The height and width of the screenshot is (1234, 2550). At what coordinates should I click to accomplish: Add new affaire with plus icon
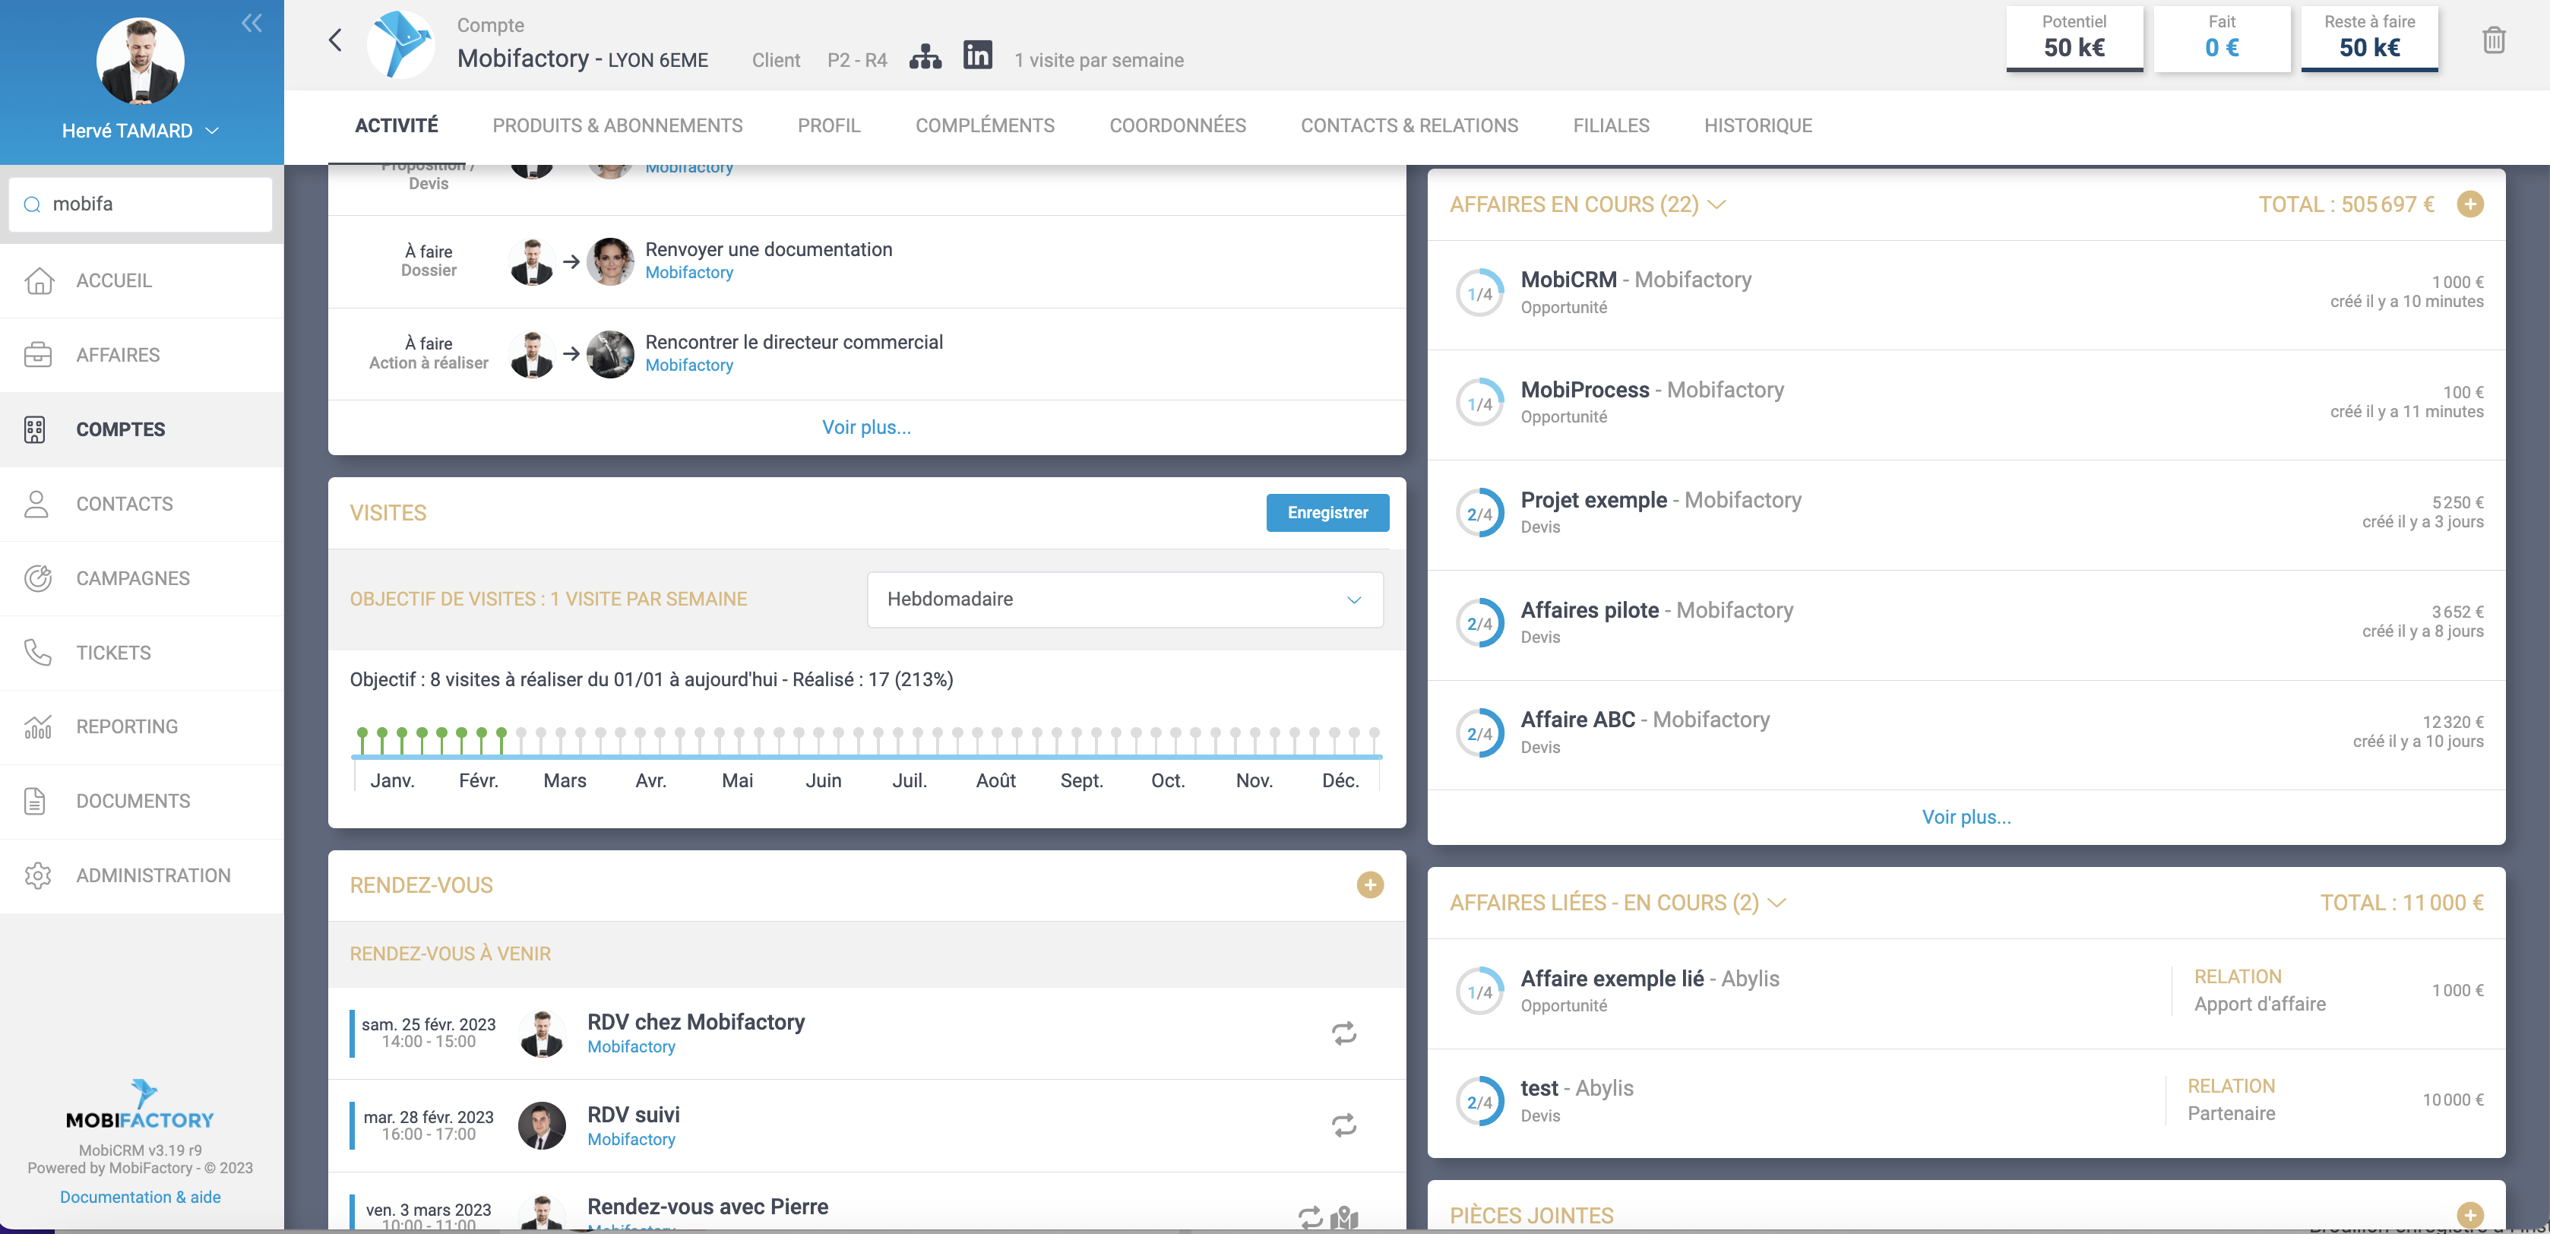click(2469, 205)
